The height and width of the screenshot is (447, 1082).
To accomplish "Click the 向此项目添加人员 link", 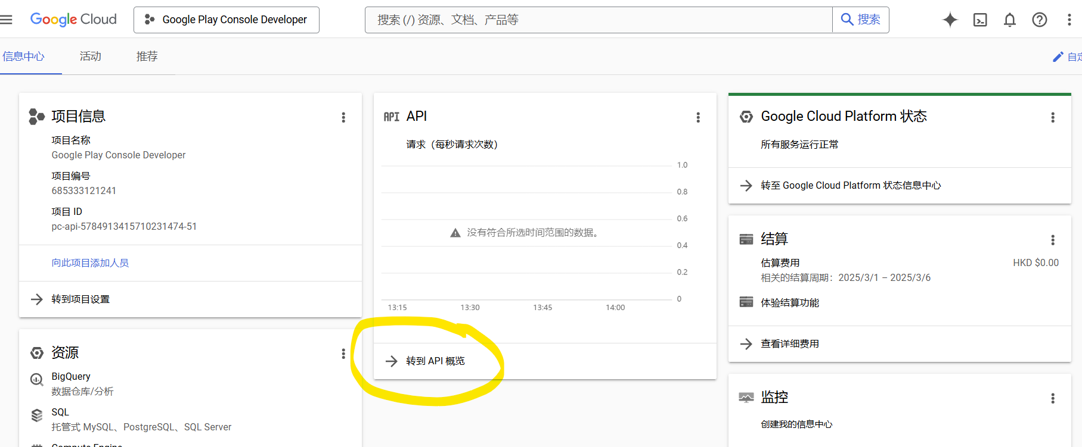I will (x=90, y=262).
